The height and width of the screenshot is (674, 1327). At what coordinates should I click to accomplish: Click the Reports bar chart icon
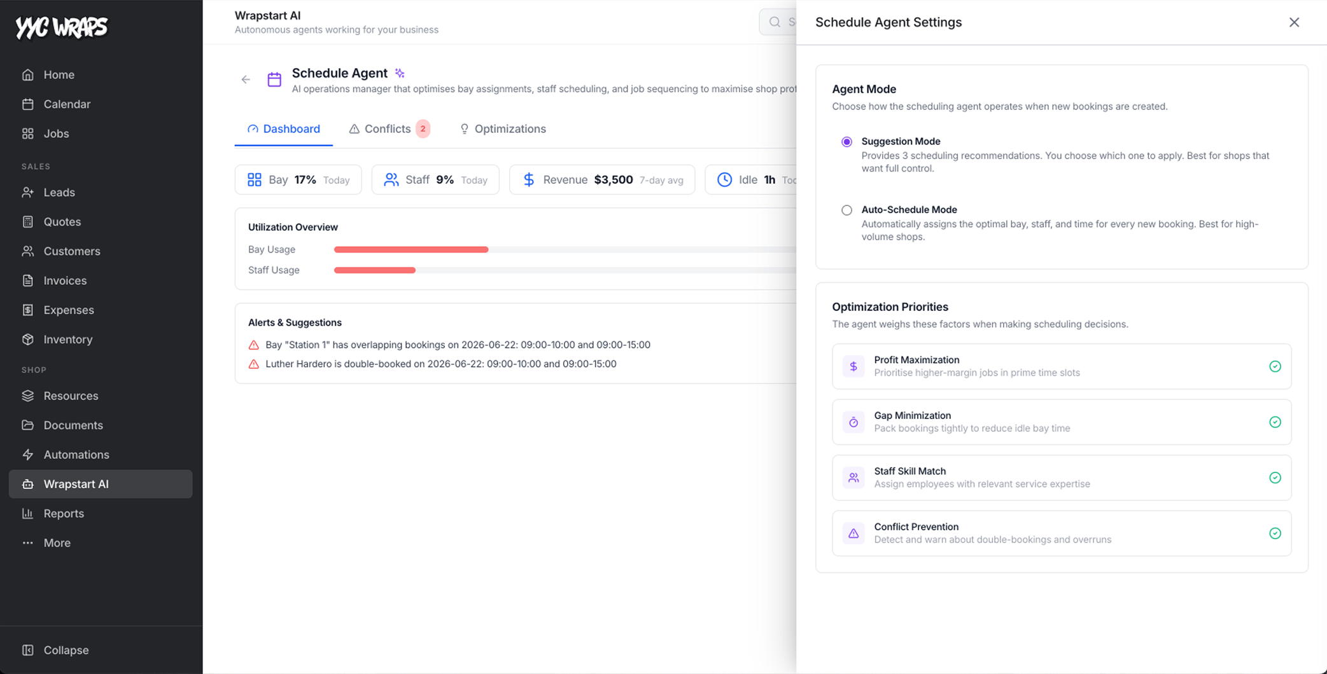click(x=27, y=513)
